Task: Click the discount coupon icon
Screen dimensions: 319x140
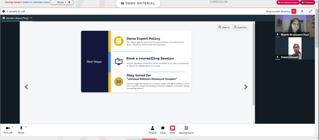Action: click(x=119, y=82)
